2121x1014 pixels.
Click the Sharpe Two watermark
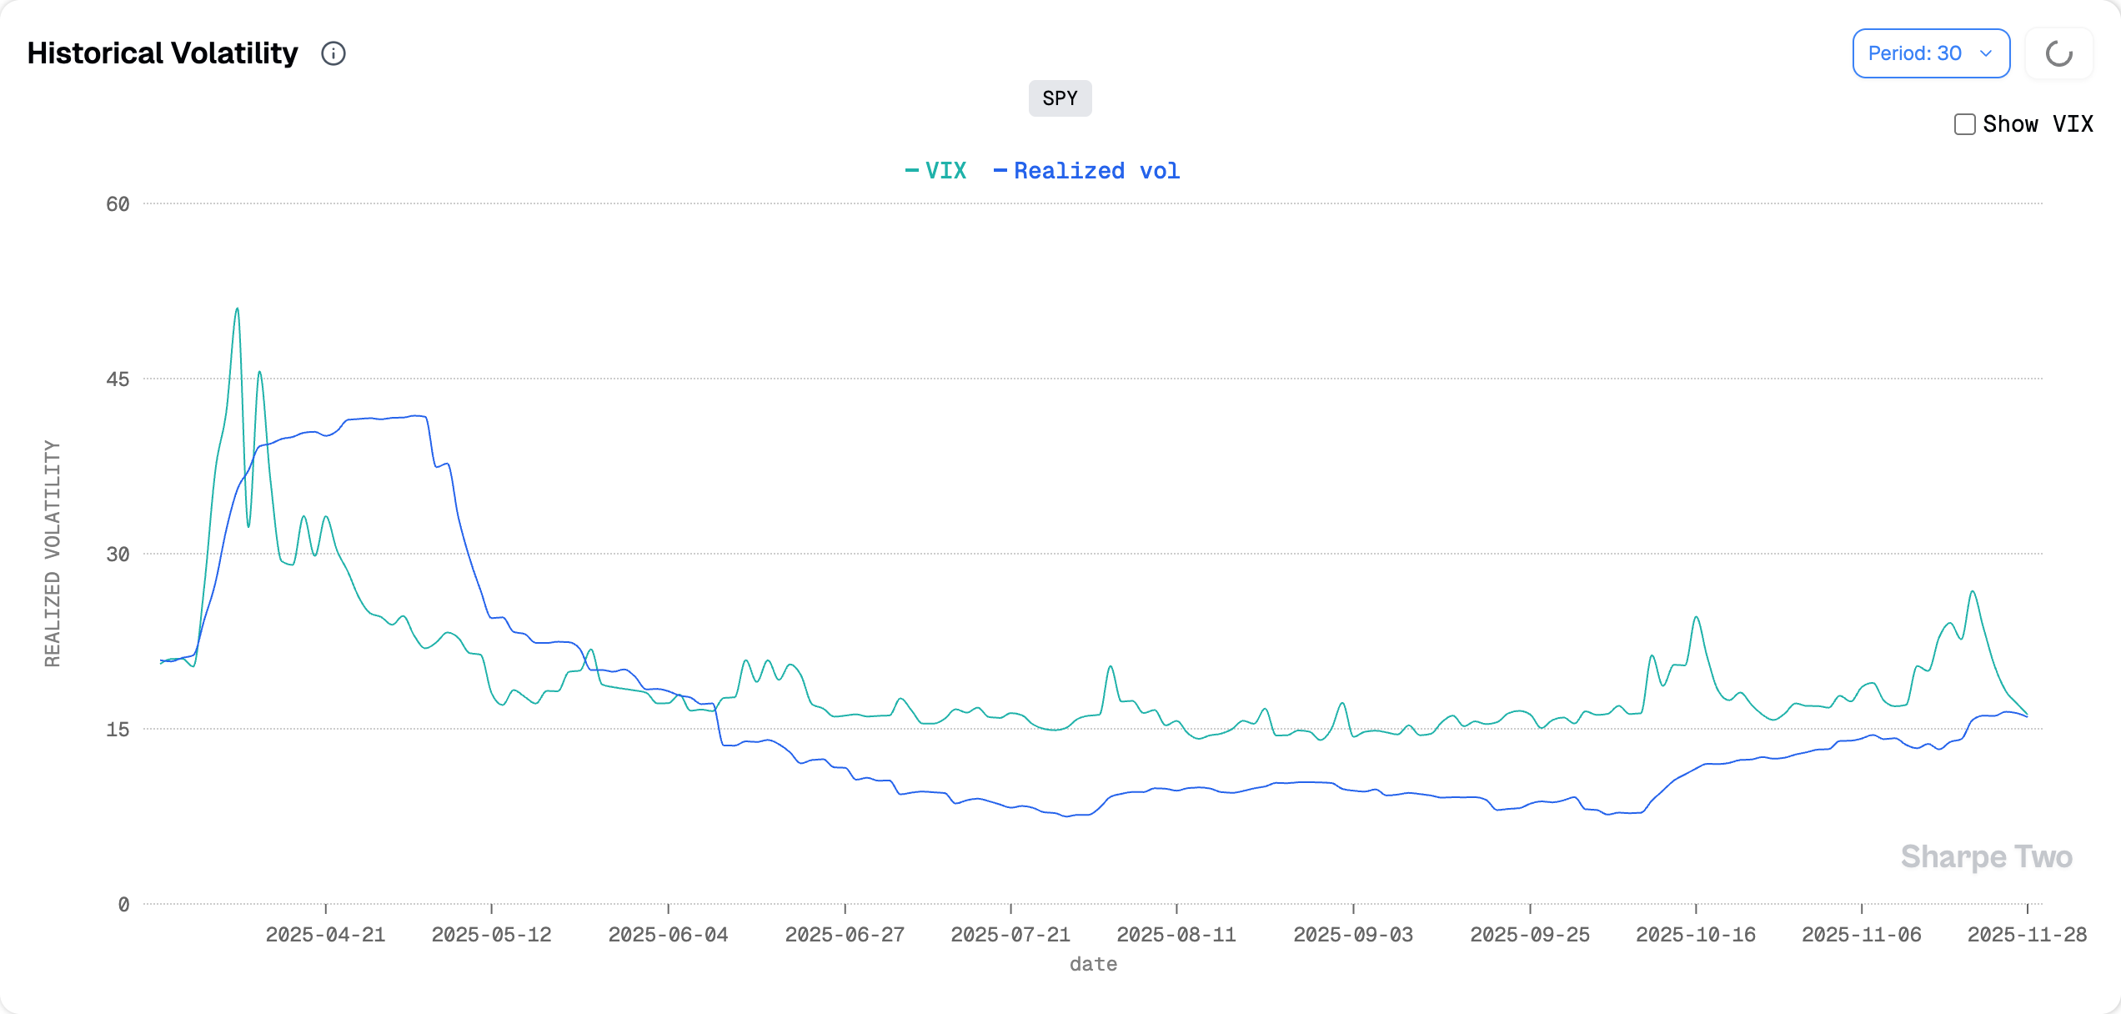click(1986, 857)
